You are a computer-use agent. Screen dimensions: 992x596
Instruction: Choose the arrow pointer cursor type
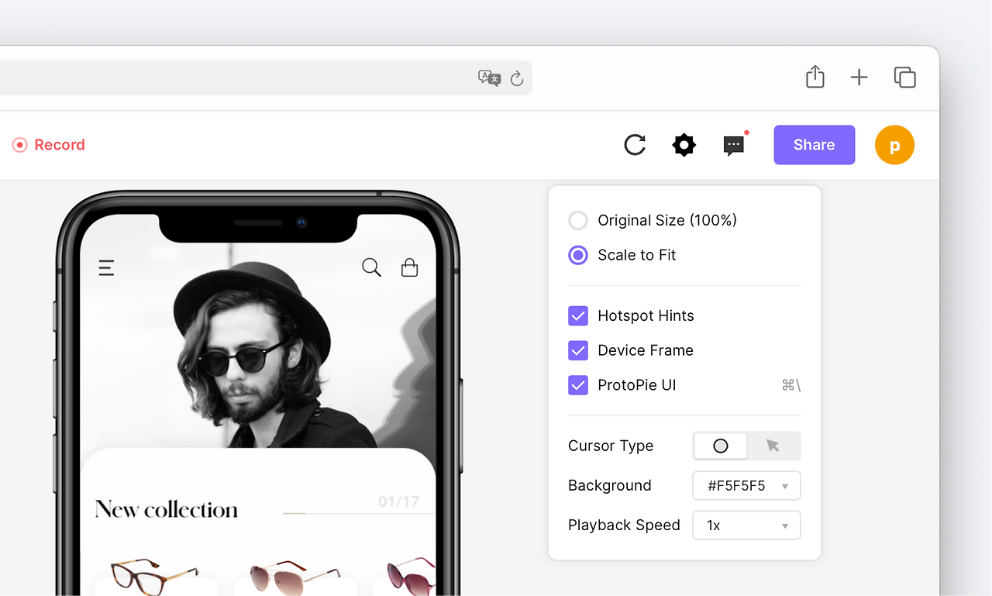(x=773, y=446)
